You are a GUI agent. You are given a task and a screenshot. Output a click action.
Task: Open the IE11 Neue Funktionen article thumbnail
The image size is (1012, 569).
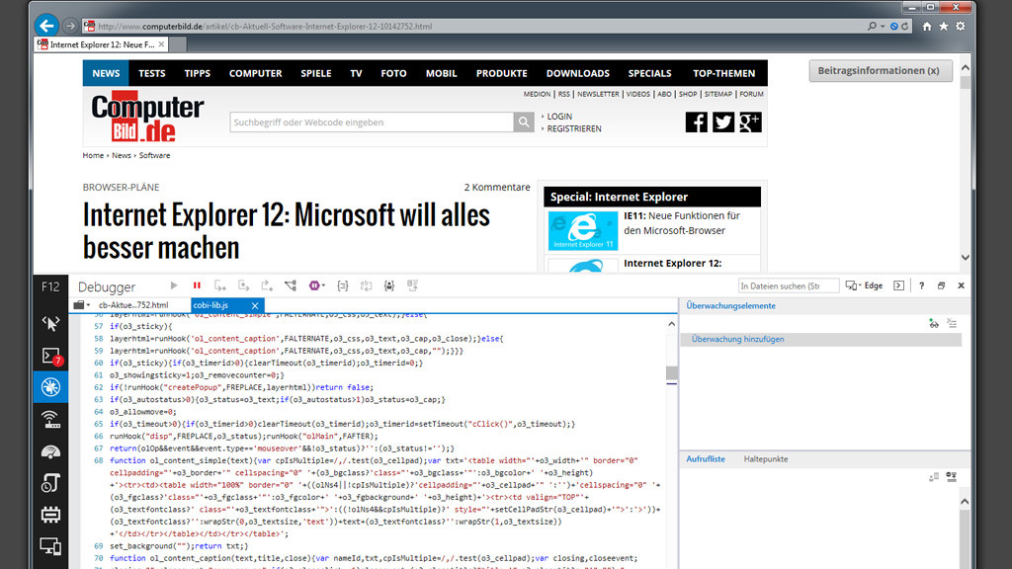coord(583,230)
